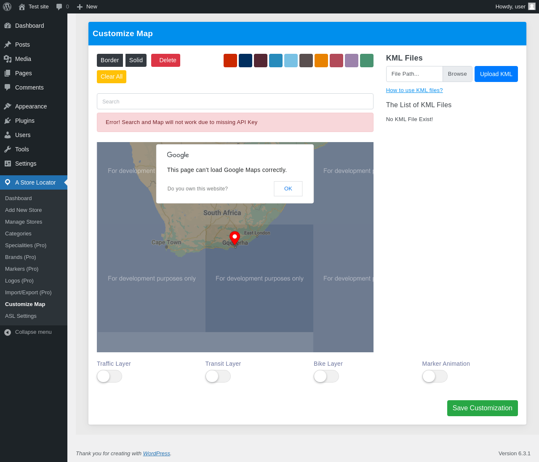This screenshot has width=539, height=462.
Task: Dismiss Google Maps error with OK
Action: tap(288, 189)
